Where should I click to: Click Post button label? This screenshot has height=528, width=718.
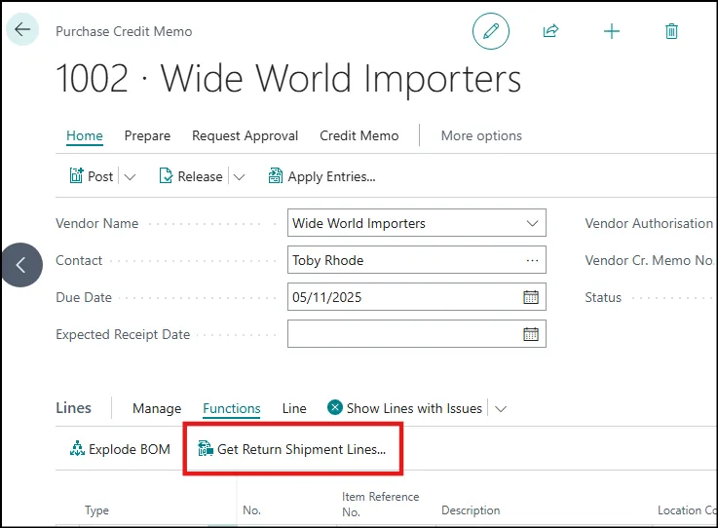(x=100, y=176)
